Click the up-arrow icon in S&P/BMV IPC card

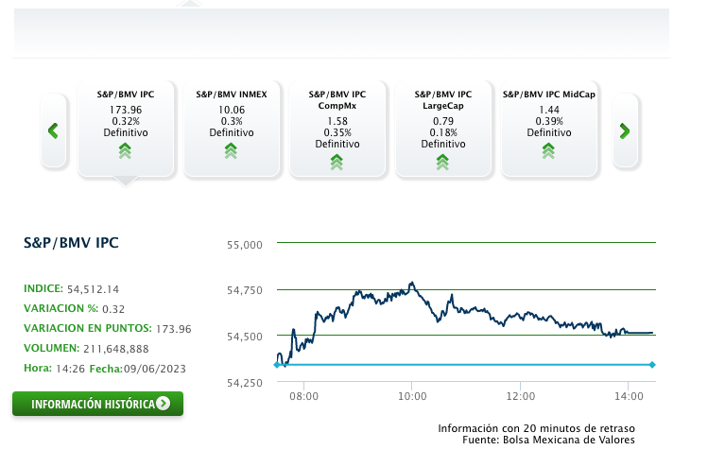(125, 151)
